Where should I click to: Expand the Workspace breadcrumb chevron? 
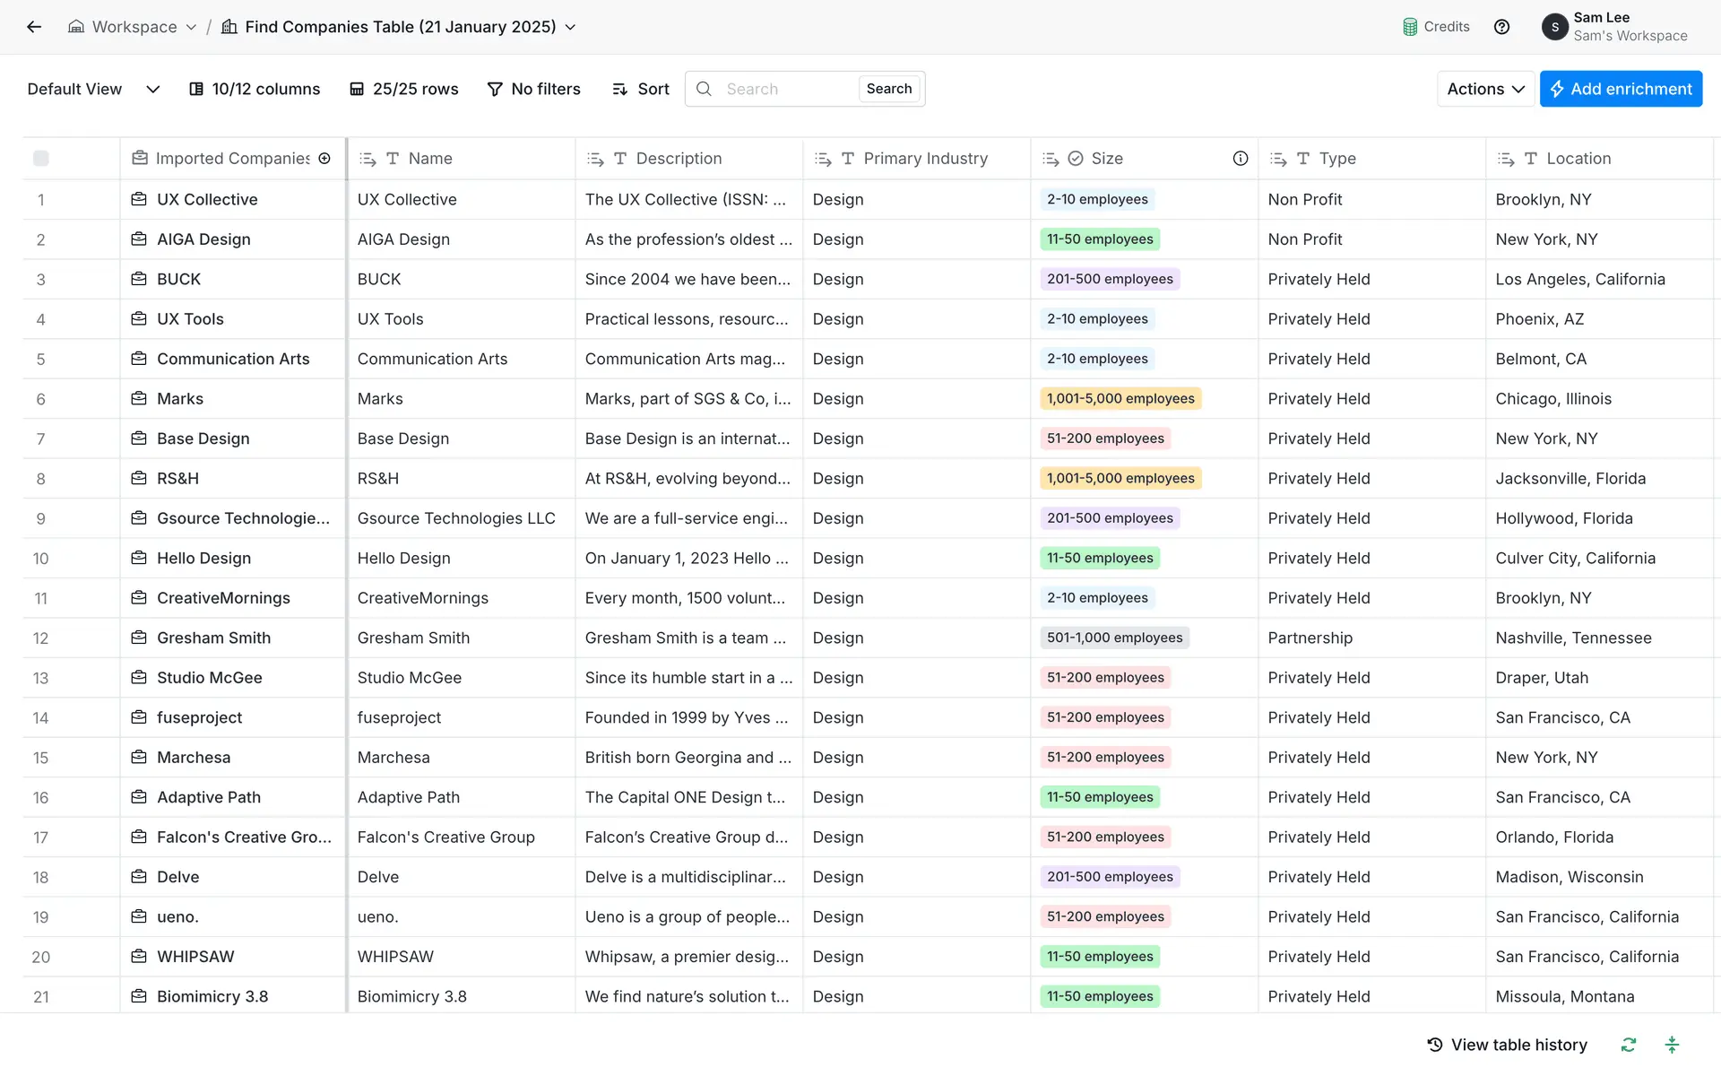pos(191,27)
